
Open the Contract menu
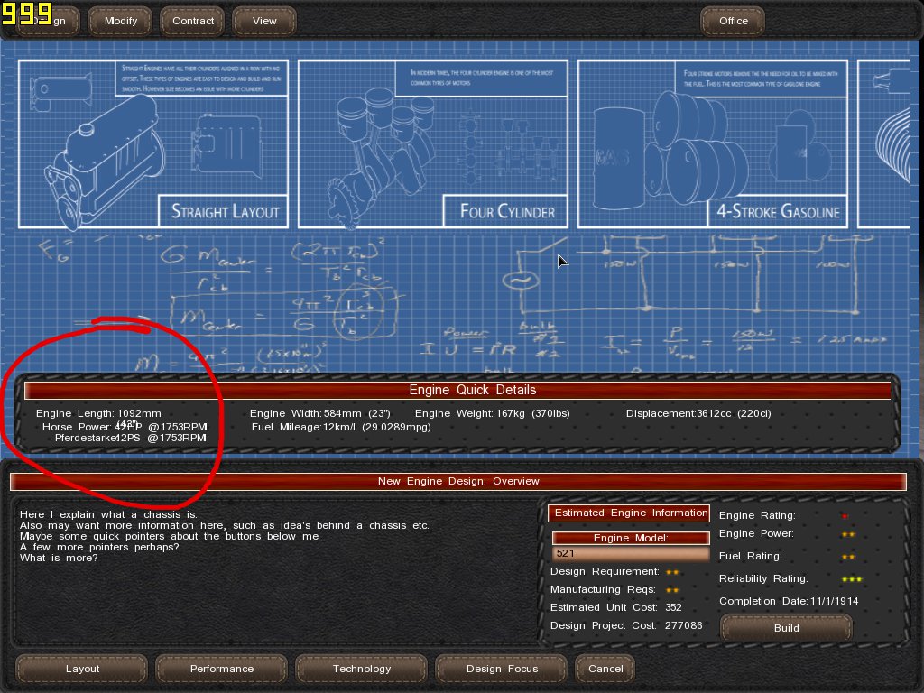click(193, 21)
